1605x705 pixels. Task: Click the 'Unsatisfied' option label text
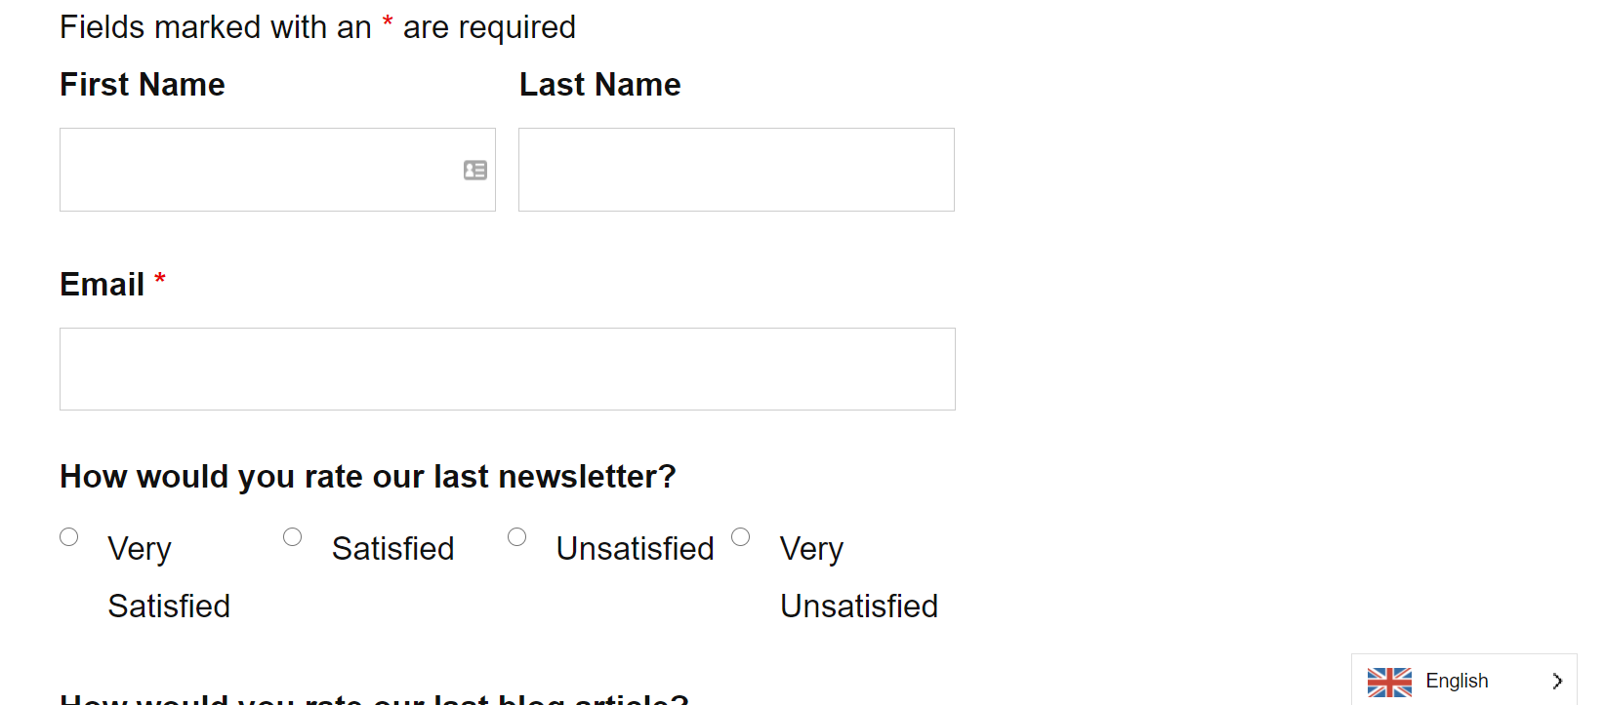[x=635, y=549]
